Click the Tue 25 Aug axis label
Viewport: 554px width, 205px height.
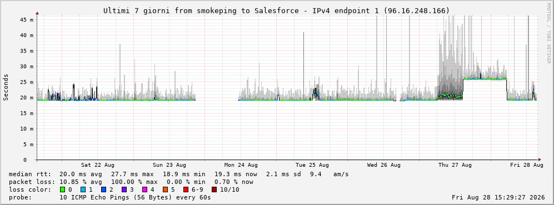[x=312, y=165]
